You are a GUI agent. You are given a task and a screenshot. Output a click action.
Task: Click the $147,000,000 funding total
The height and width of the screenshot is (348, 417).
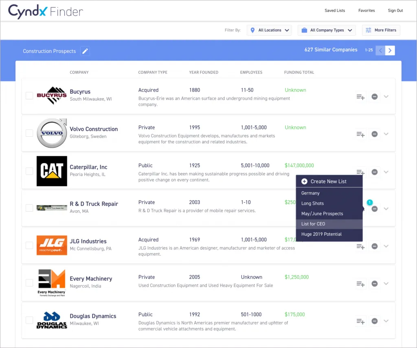pyautogui.click(x=299, y=165)
